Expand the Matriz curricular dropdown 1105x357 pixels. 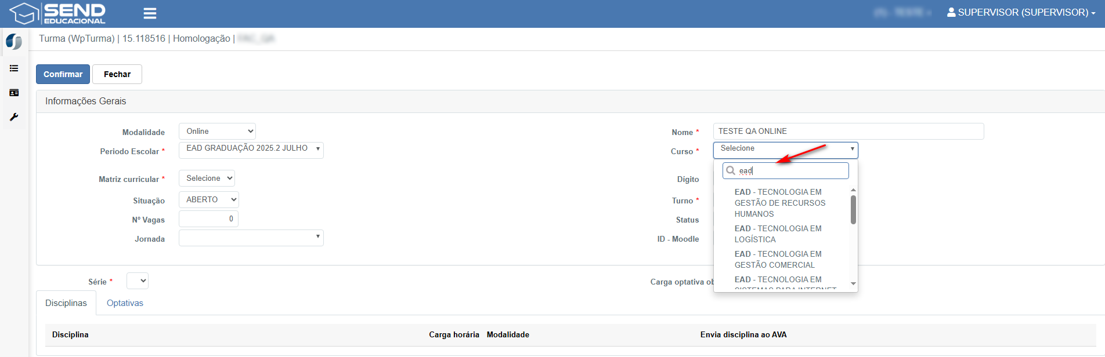207,178
